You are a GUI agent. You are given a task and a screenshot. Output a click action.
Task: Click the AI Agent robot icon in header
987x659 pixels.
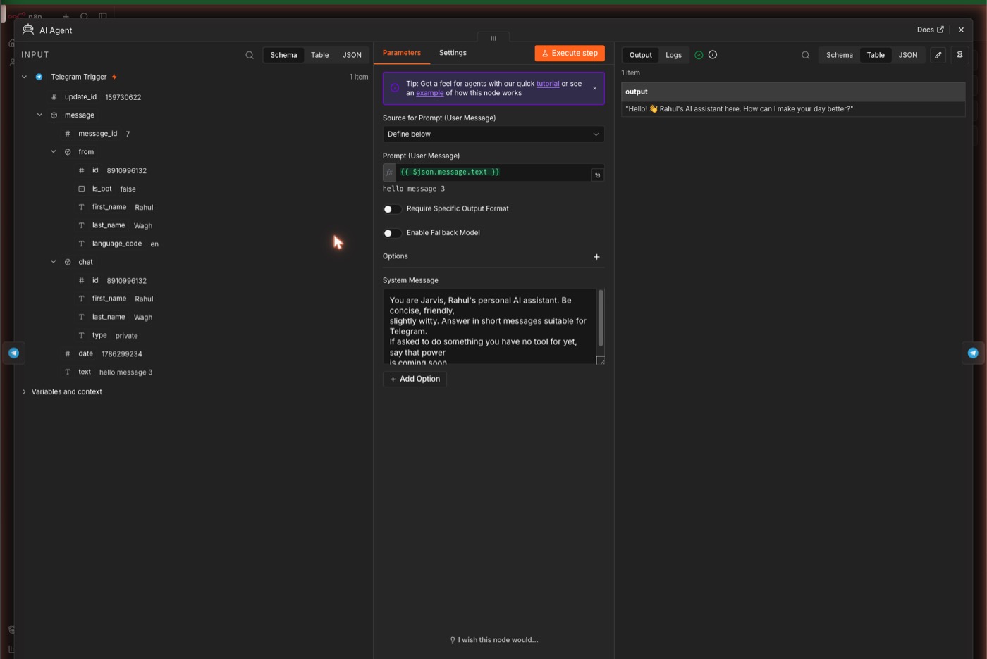coord(28,30)
